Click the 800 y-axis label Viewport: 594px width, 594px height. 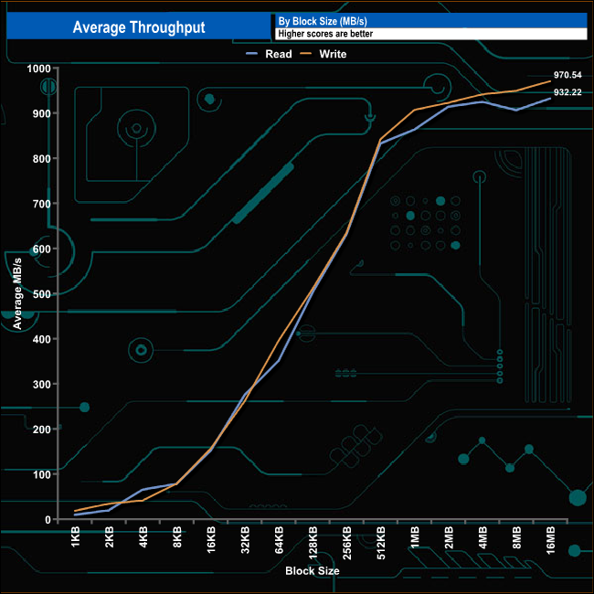click(42, 159)
